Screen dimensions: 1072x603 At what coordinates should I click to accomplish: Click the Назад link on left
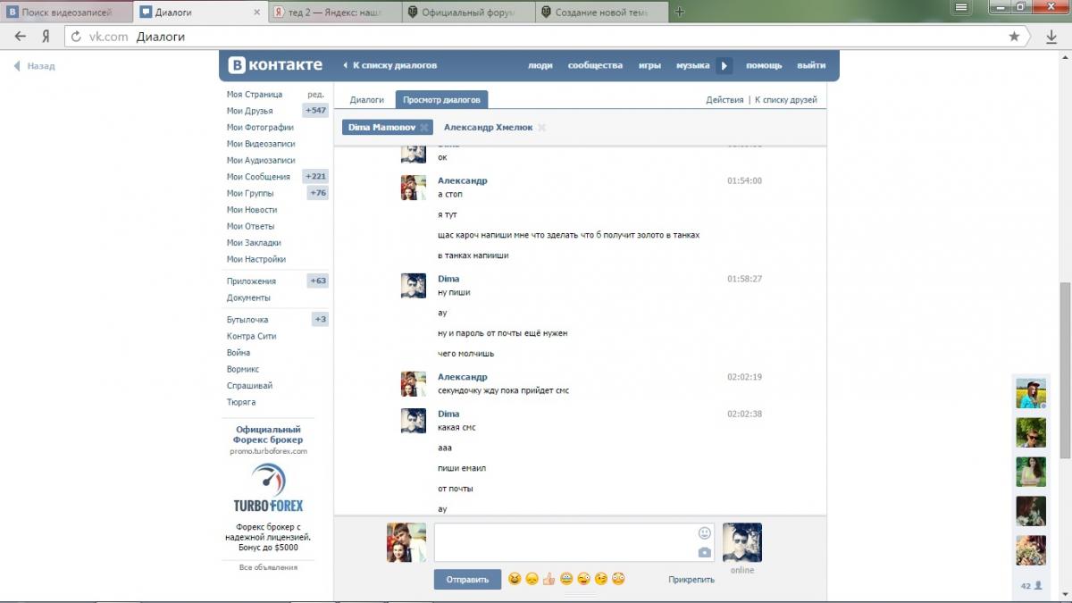pos(35,66)
